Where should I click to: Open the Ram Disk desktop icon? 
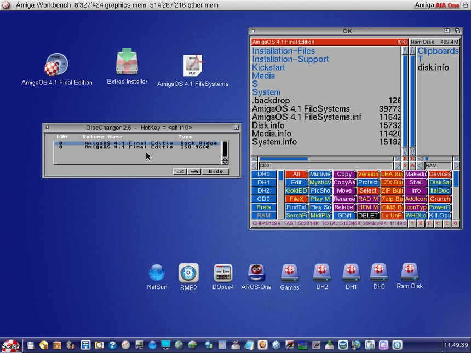(x=410, y=272)
